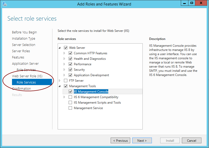This screenshot has width=209, height=148.
Task: Uncheck the IIS Management Console checkbox
Action: point(70,92)
